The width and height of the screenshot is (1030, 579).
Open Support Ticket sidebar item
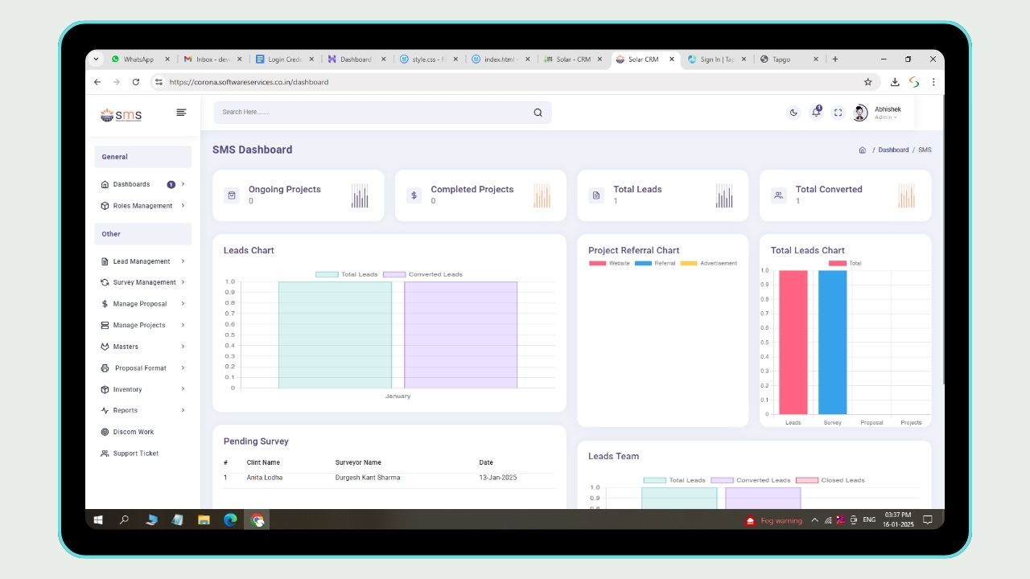pos(135,454)
